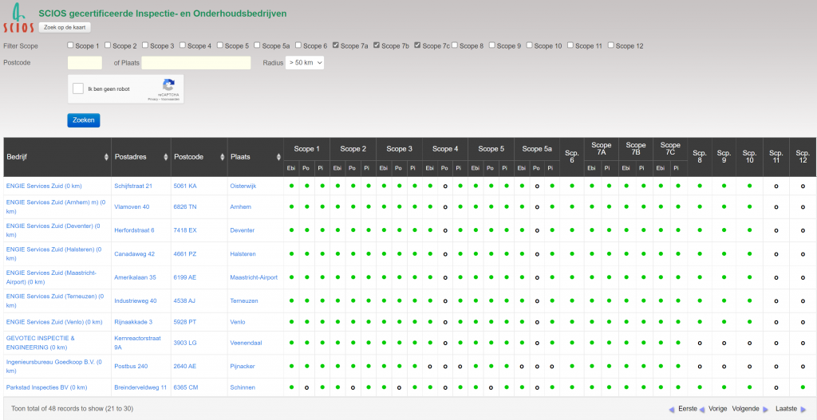Click the Postcode input field

(x=85, y=62)
